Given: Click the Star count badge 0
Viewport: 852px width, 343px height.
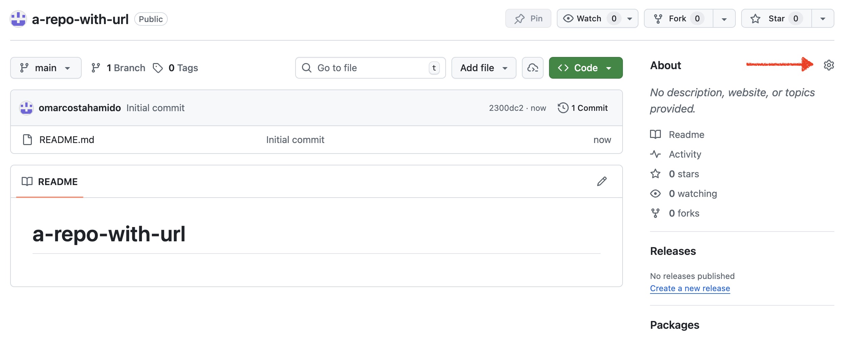Looking at the screenshot, I should point(795,18).
